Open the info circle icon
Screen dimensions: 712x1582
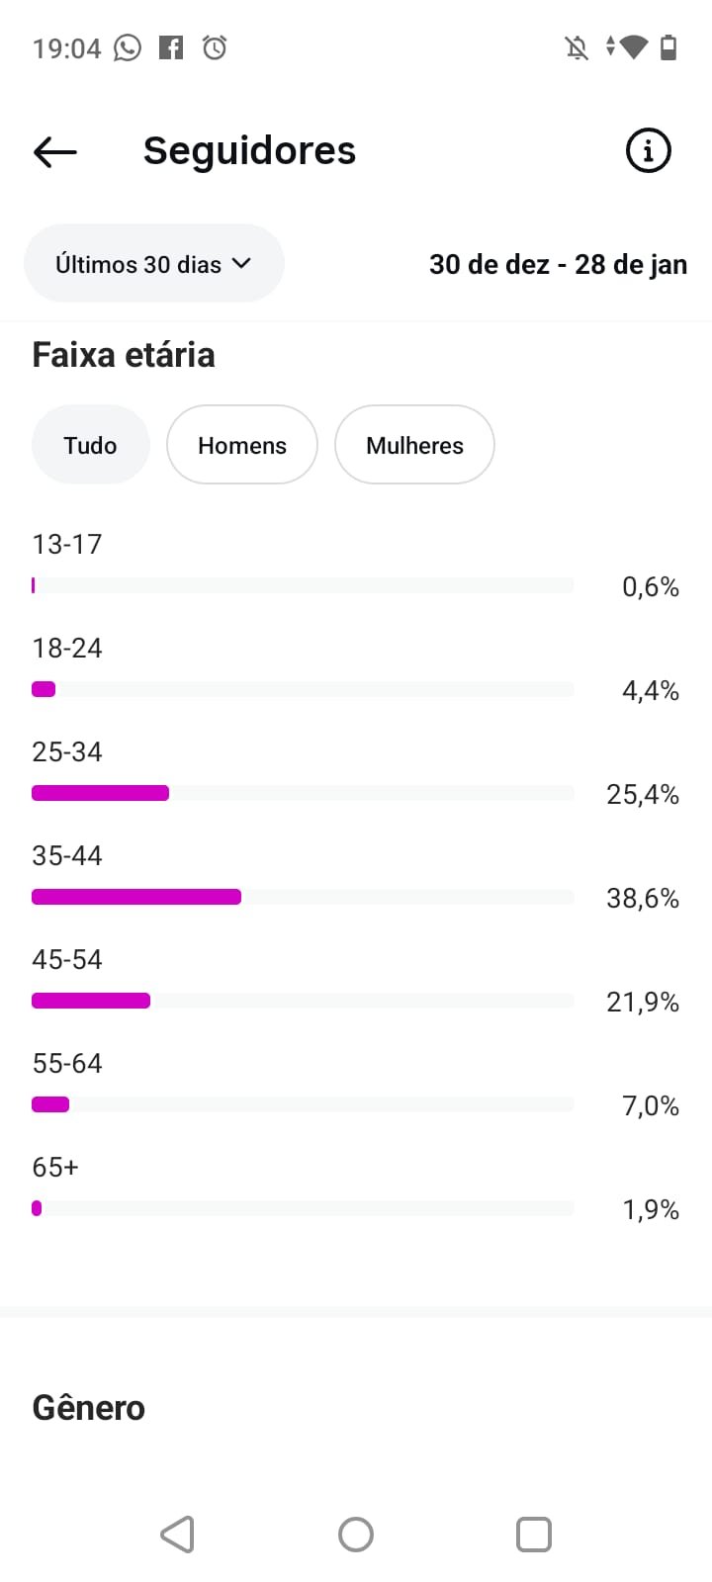tap(648, 150)
